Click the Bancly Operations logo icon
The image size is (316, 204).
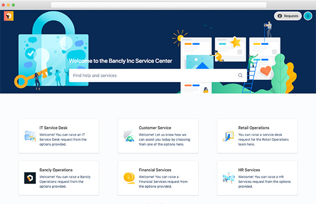coord(30,178)
